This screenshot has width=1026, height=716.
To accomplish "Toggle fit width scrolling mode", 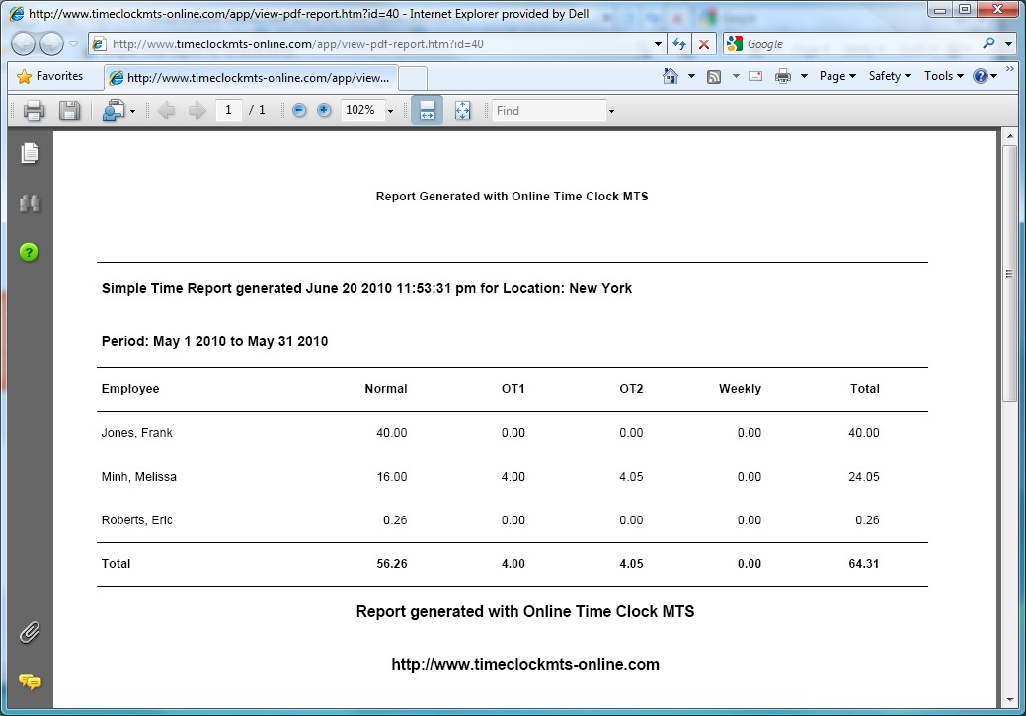I will [427, 110].
